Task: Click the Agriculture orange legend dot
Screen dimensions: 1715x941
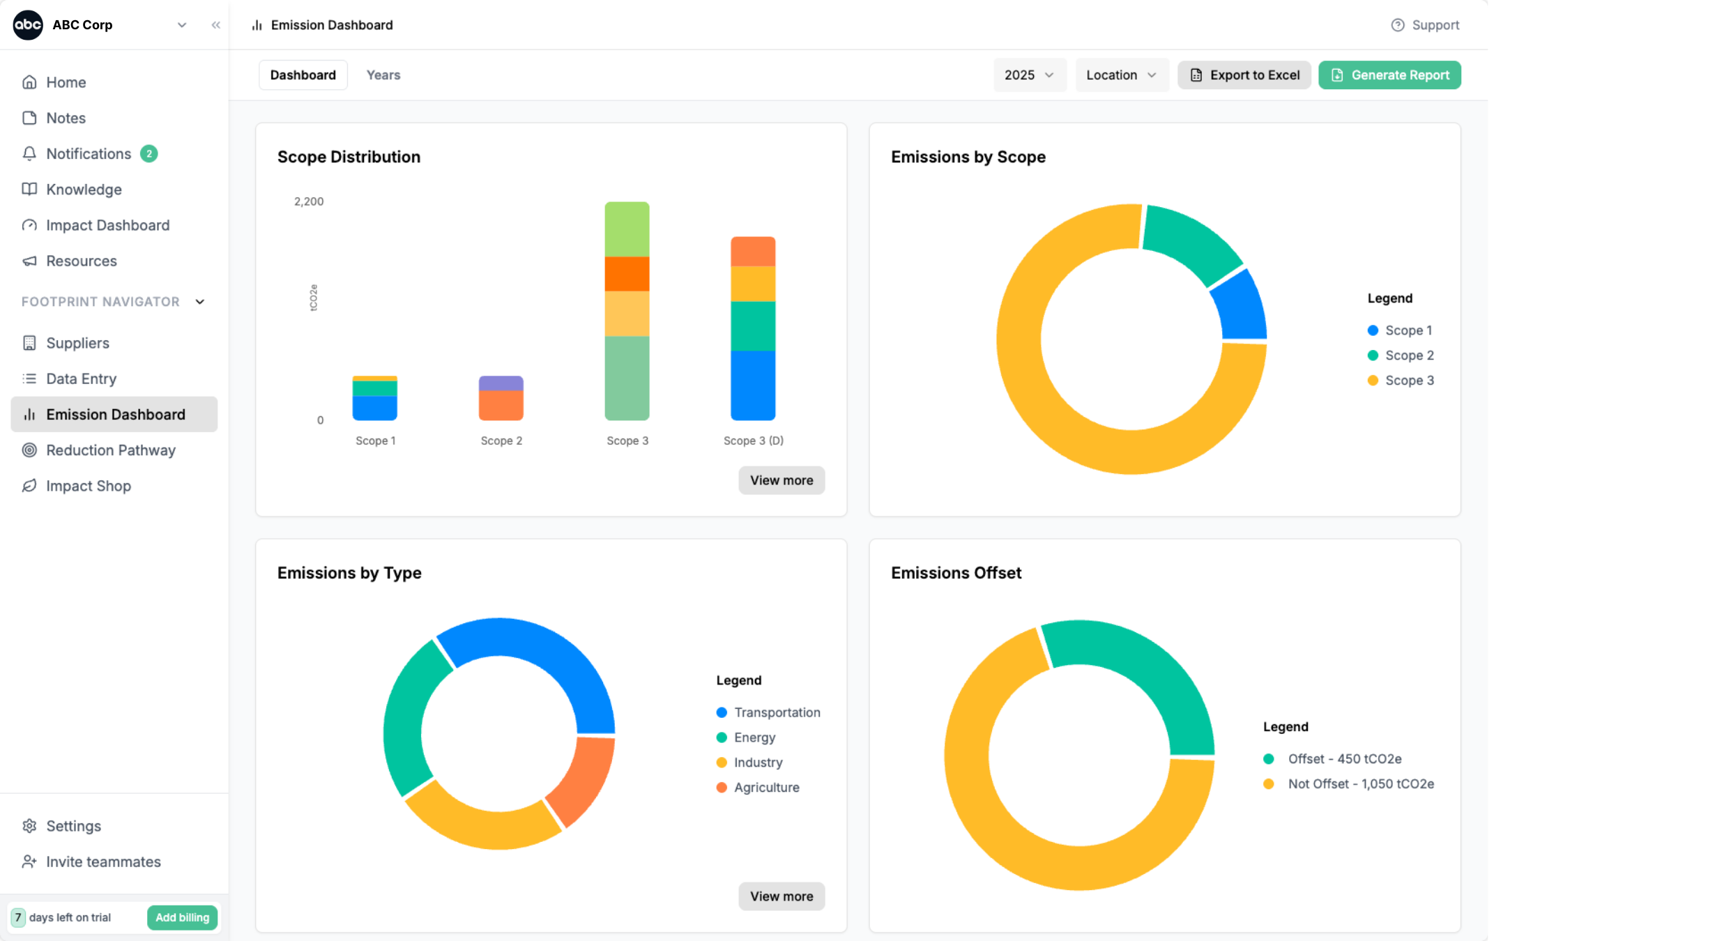Action: tap(722, 788)
